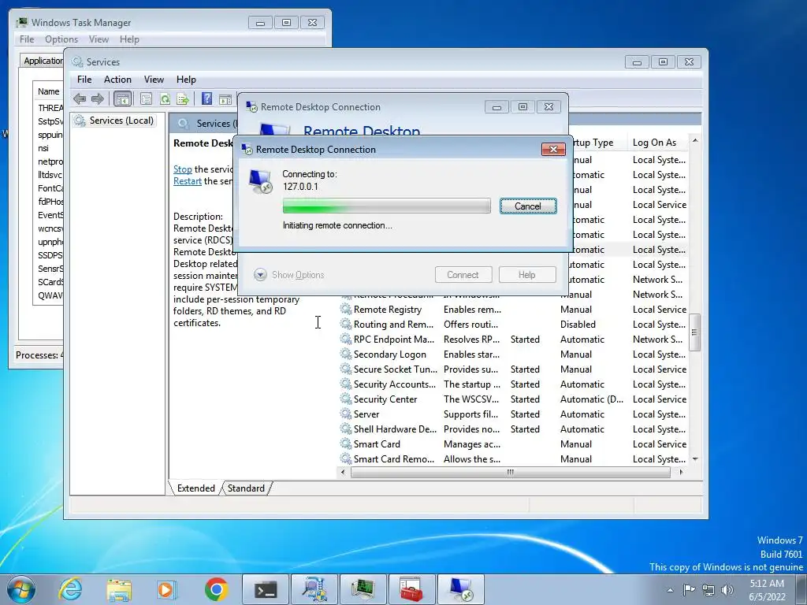The height and width of the screenshot is (605, 807).
Task: Refresh the services list
Action: tap(165, 98)
